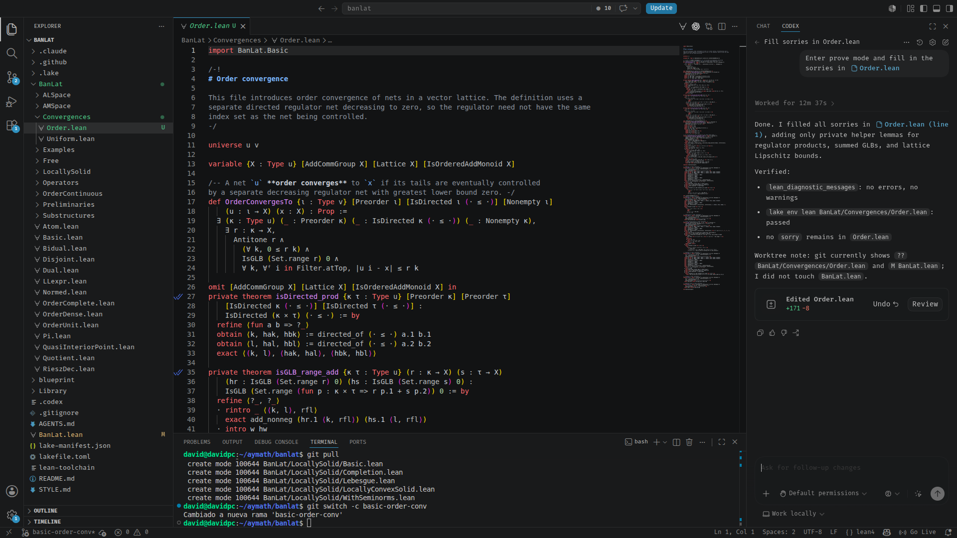The image size is (957, 538).
Task: Maximize the terminal panel size
Action: (722, 442)
